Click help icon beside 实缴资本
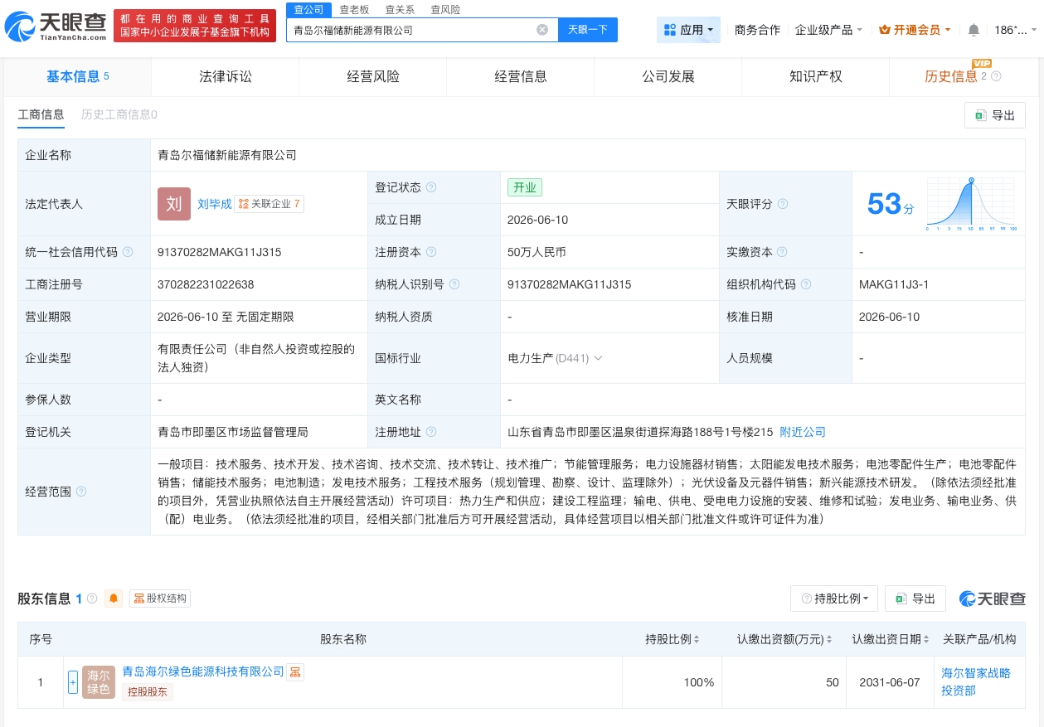1044x727 pixels. click(783, 252)
